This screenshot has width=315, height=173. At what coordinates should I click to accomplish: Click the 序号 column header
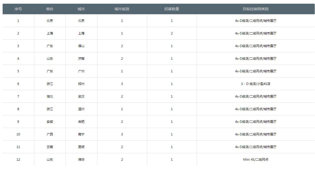(18, 9)
